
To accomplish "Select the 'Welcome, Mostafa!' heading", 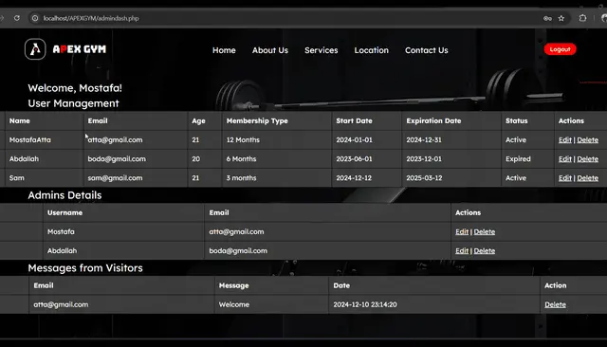I will 75,88.
